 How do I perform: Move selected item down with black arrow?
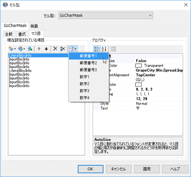[46, 49]
